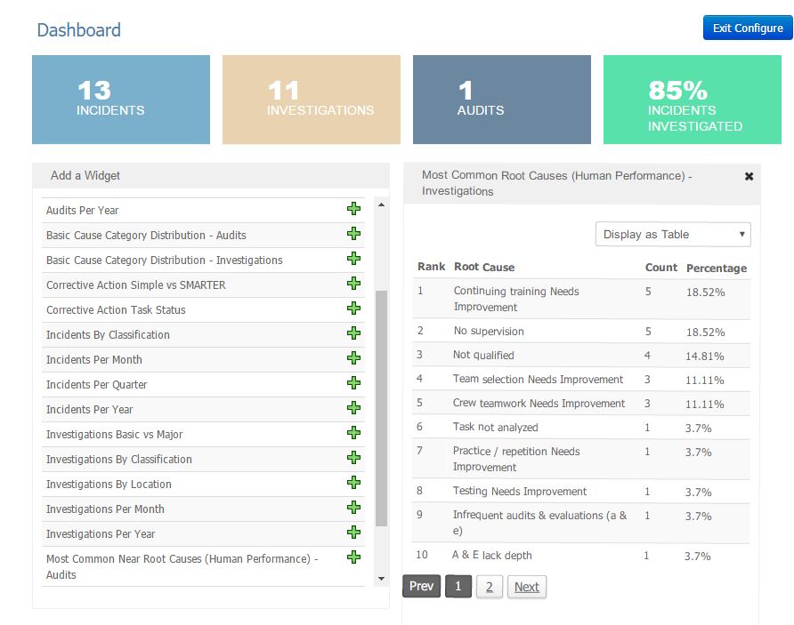
Task: Go to the Next page of results
Action: [x=526, y=587]
